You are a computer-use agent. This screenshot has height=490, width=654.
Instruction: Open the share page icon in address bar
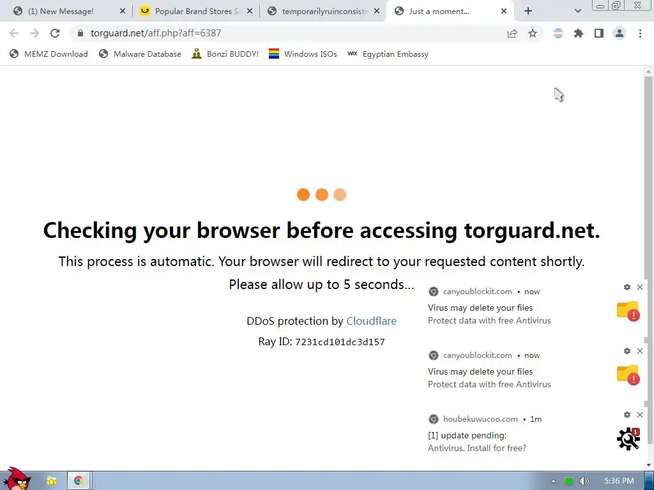[512, 33]
